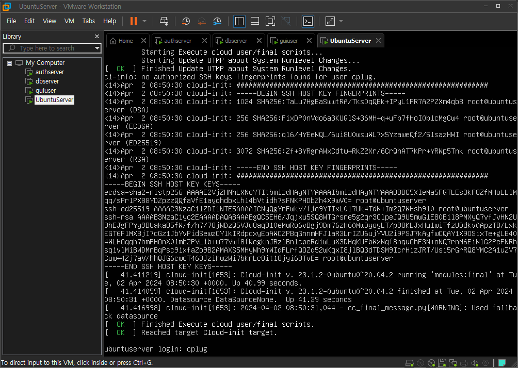Viewport: 518px width, 368px height.
Task: Click the camera device status icon at far right
Action: pos(485,363)
